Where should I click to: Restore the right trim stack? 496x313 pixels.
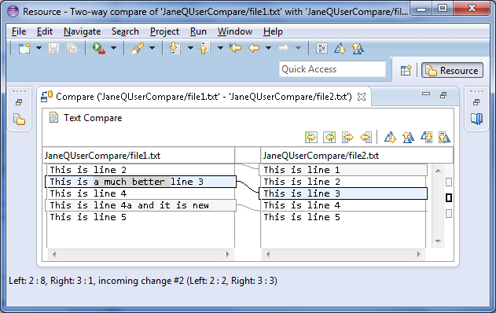click(x=476, y=102)
